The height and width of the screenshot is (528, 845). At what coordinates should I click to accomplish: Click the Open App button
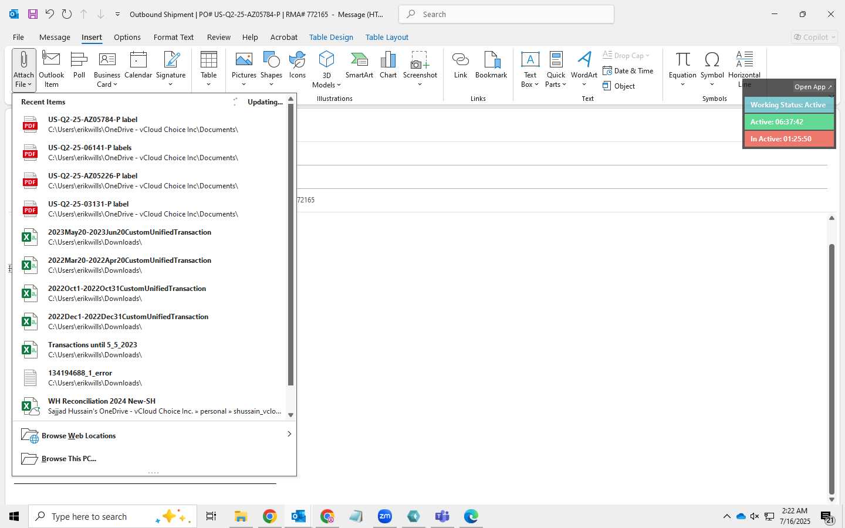point(813,87)
